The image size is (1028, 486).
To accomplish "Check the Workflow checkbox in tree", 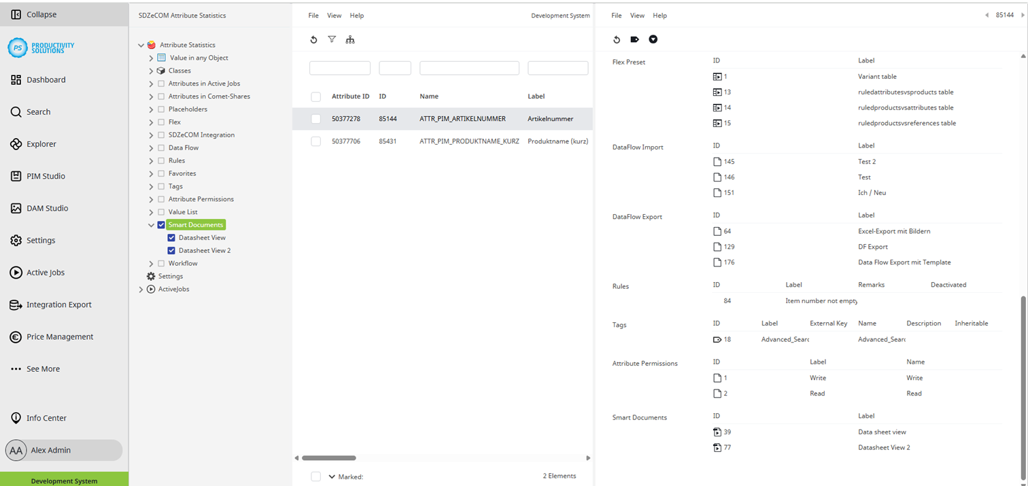I will click(x=161, y=263).
